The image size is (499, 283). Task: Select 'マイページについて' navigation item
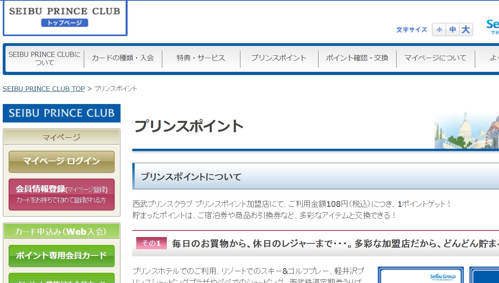tap(435, 58)
